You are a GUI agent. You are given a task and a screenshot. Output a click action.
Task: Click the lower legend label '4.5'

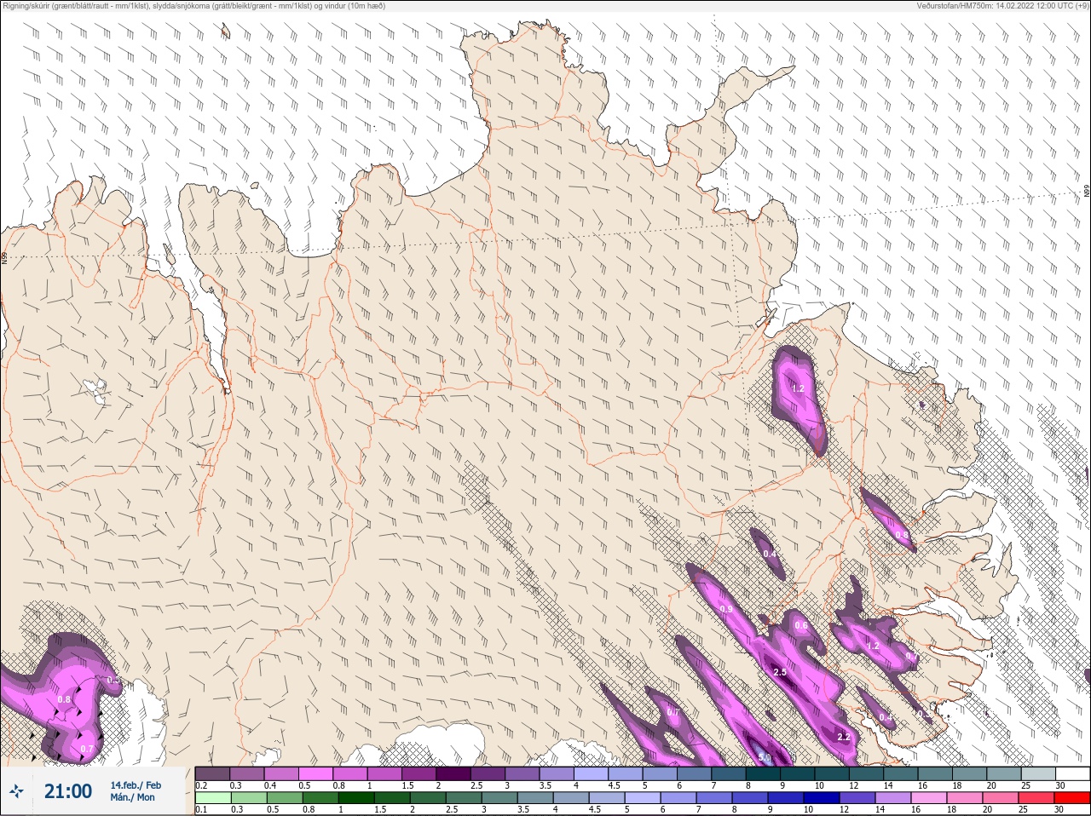[x=596, y=809]
